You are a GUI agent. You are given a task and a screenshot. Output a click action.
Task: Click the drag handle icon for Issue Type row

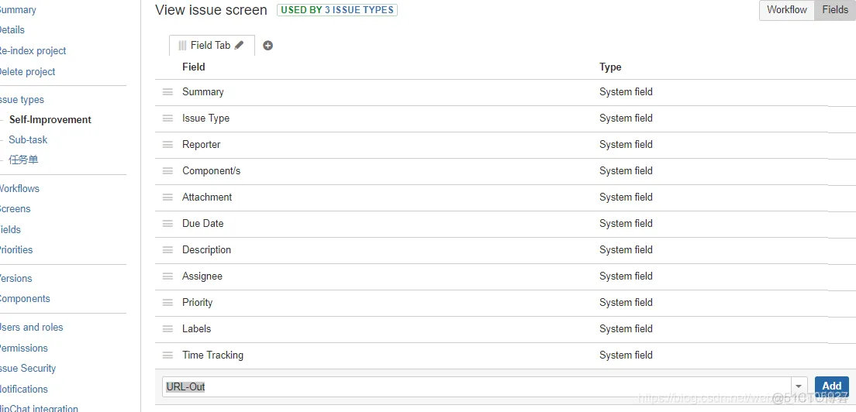(x=167, y=118)
